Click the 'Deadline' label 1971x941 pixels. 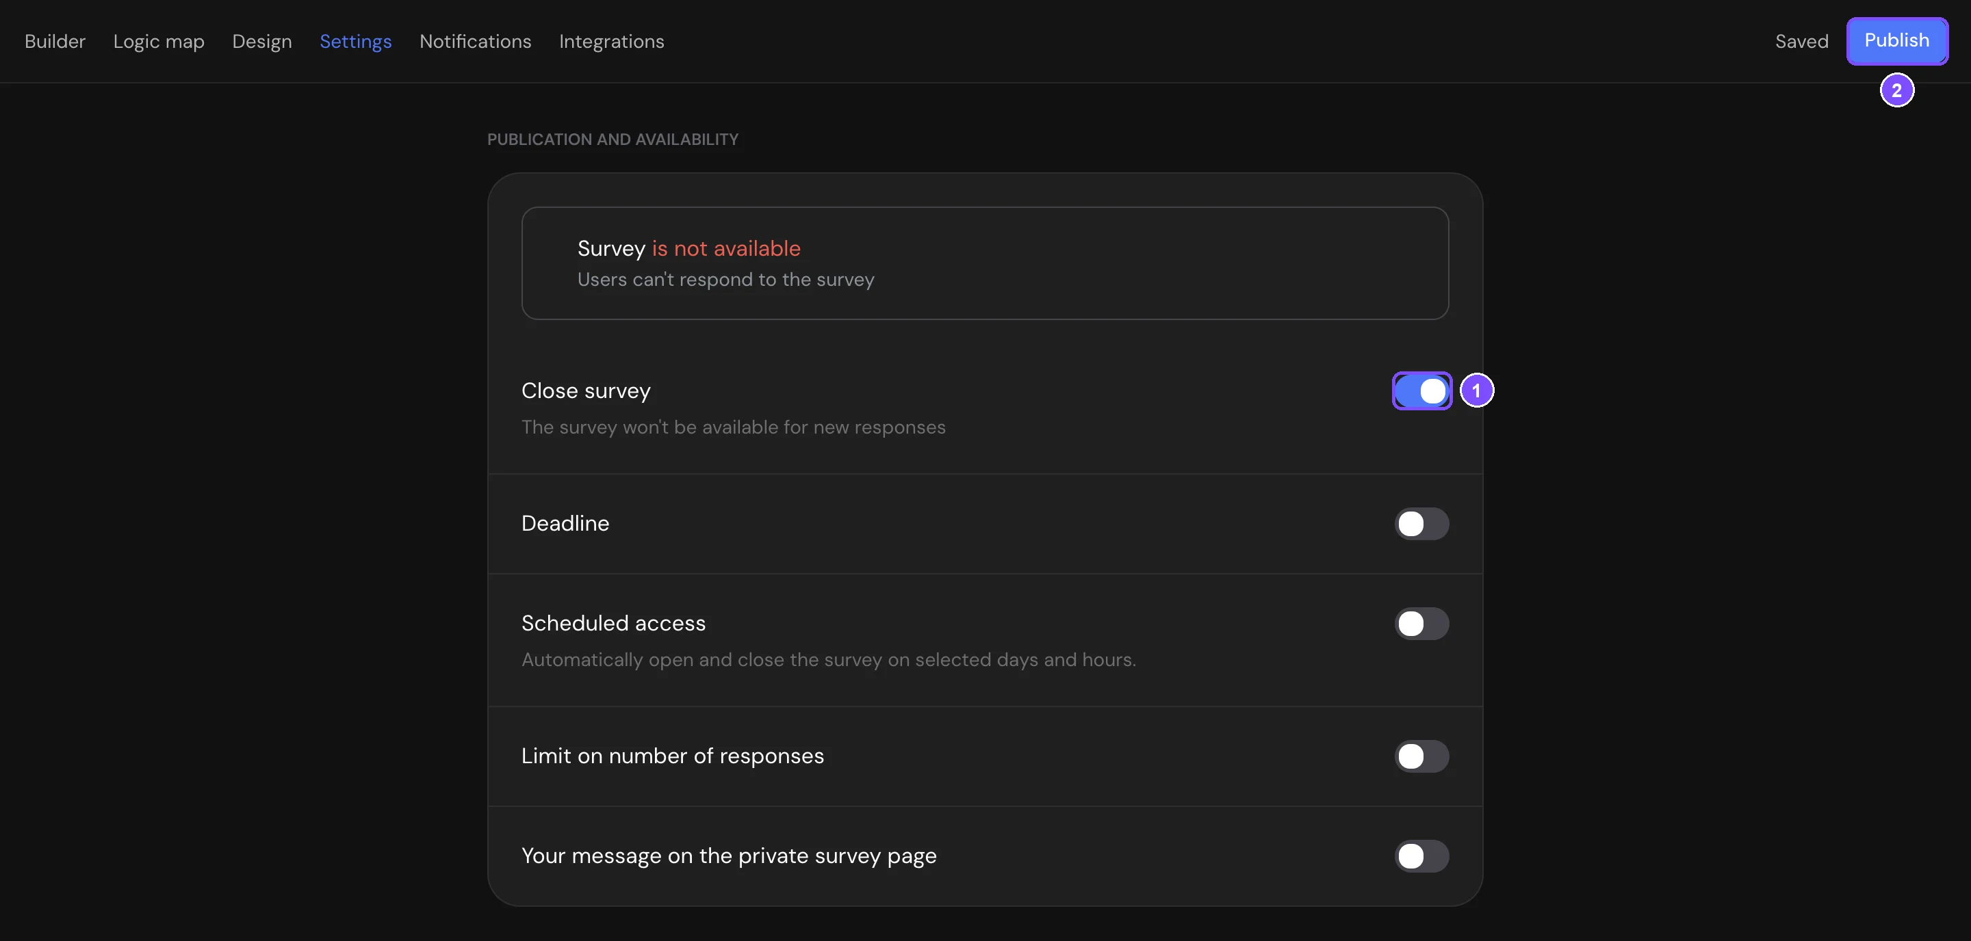565,524
